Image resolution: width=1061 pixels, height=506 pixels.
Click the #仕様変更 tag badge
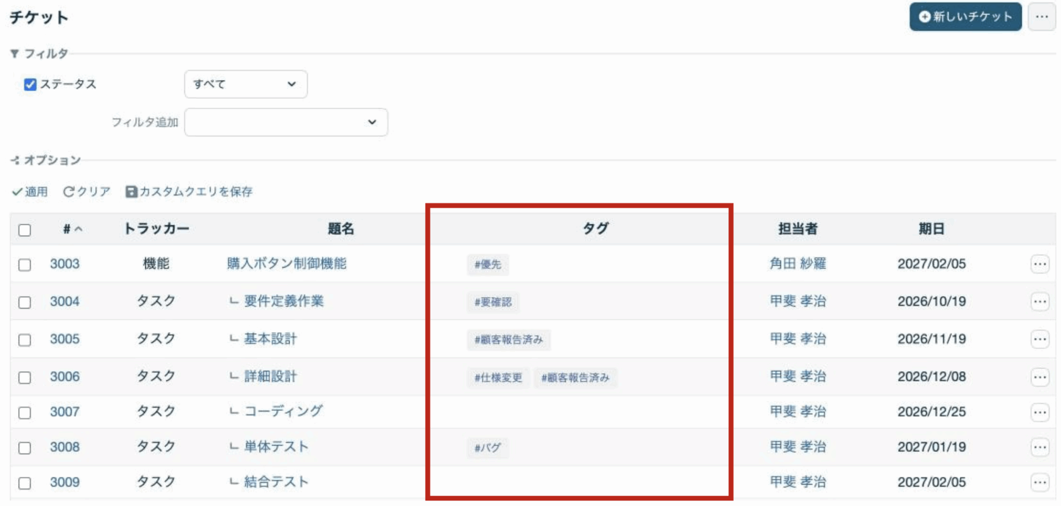pyautogui.click(x=498, y=378)
